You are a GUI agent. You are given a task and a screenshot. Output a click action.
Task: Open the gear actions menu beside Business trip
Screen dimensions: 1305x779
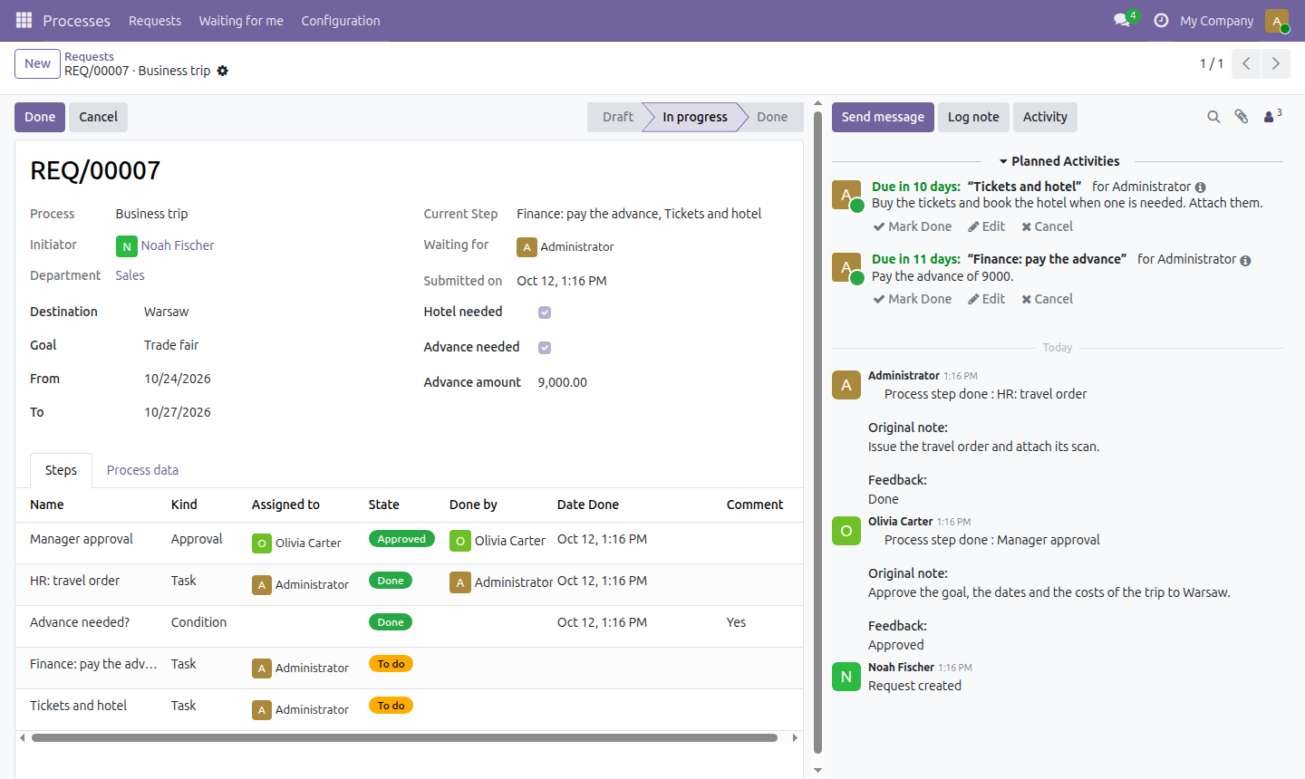223,71
